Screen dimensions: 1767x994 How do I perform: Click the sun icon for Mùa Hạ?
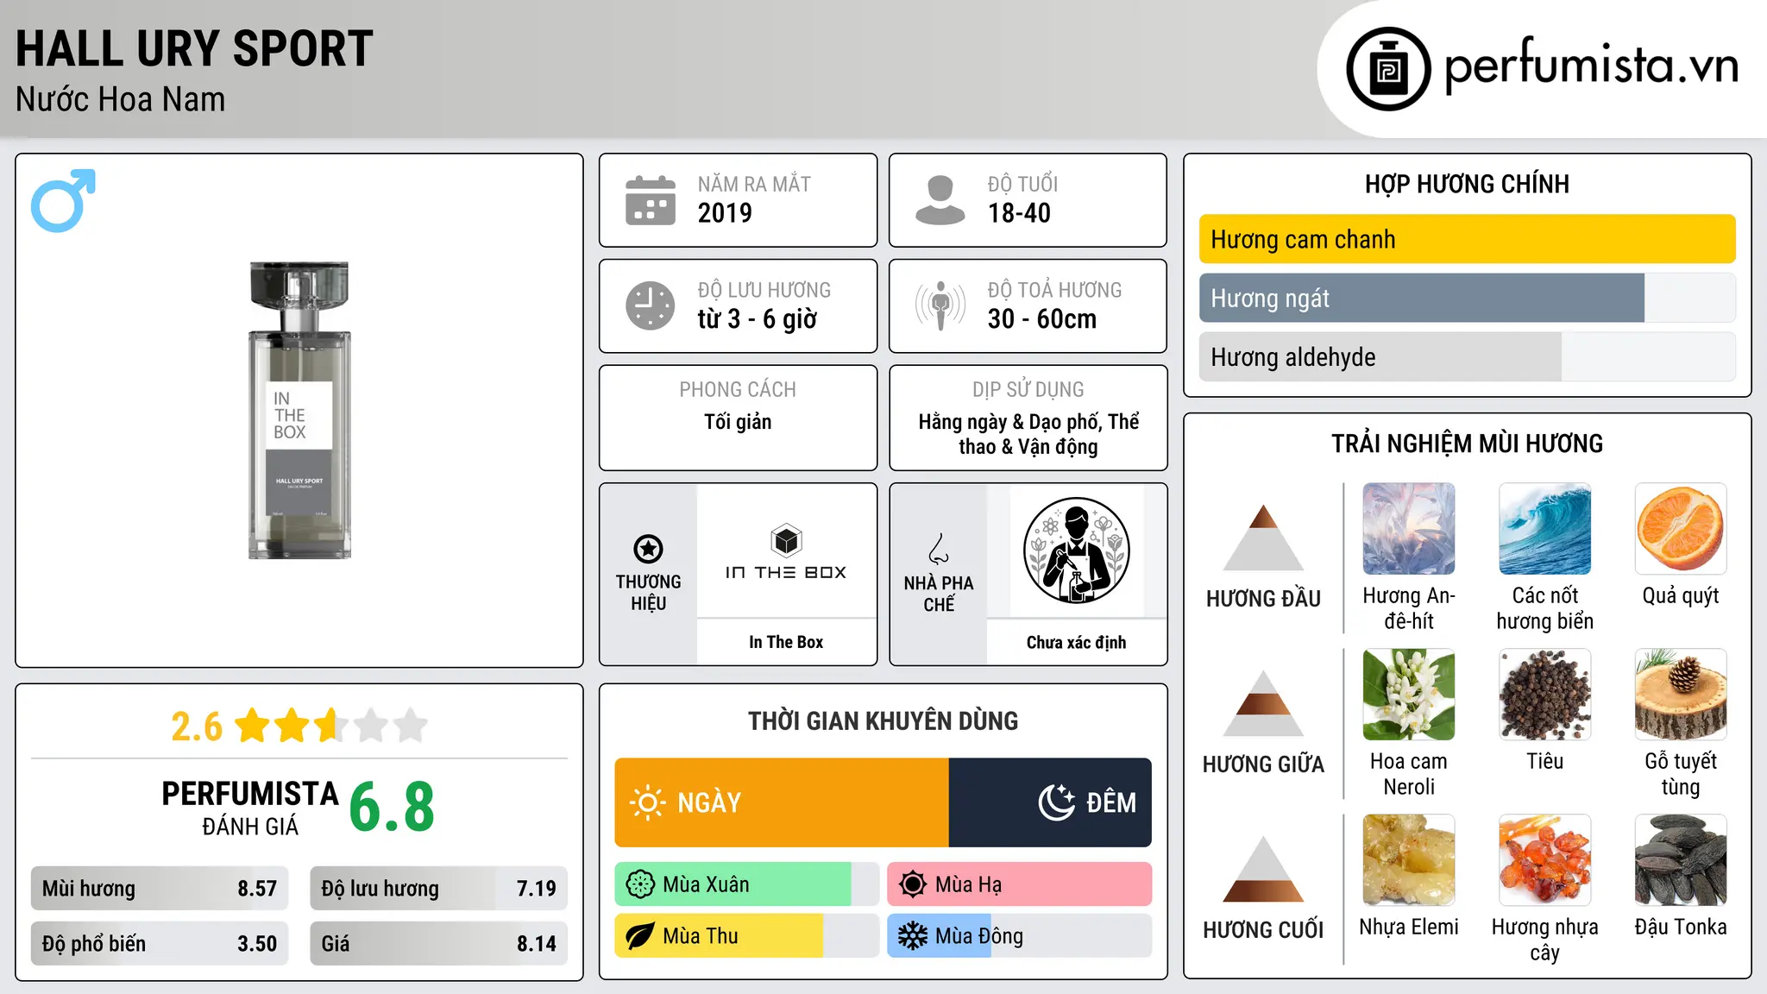pyautogui.click(x=913, y=884)
